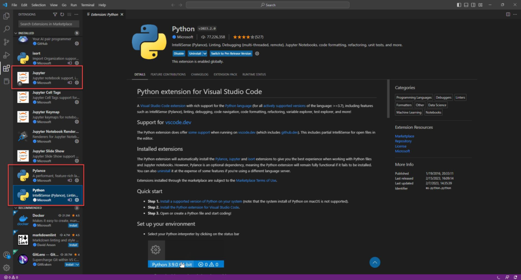Open Extensions panel more actions menu
This screenshot has width=521, height=280.
76,15
